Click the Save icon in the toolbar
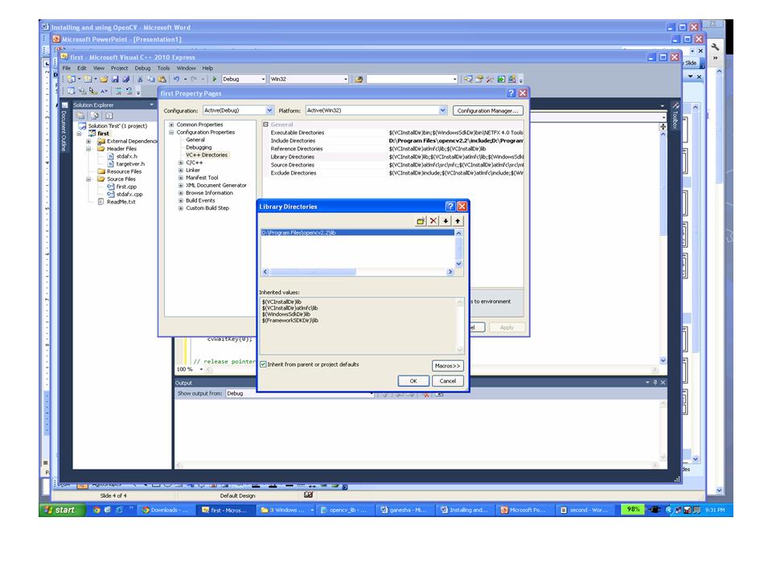The width and height of the screenshot is (772, 579). (116, 79)
